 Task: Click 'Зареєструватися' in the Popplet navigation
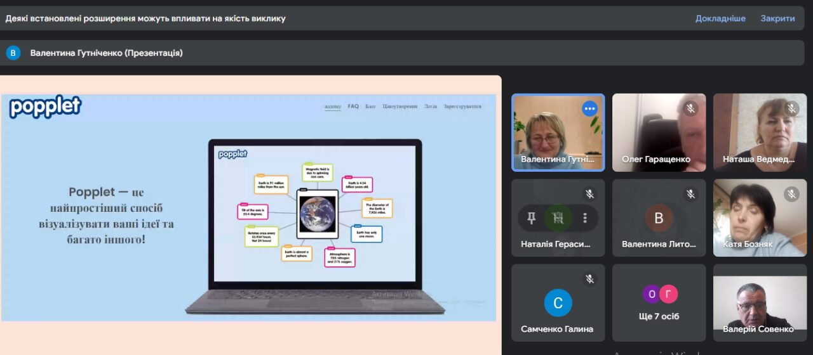(x=462, y=106)
